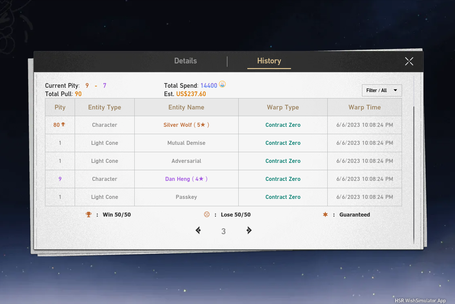
Task: Select the Mutual Demise light cone row
Action: coord(186,143)
